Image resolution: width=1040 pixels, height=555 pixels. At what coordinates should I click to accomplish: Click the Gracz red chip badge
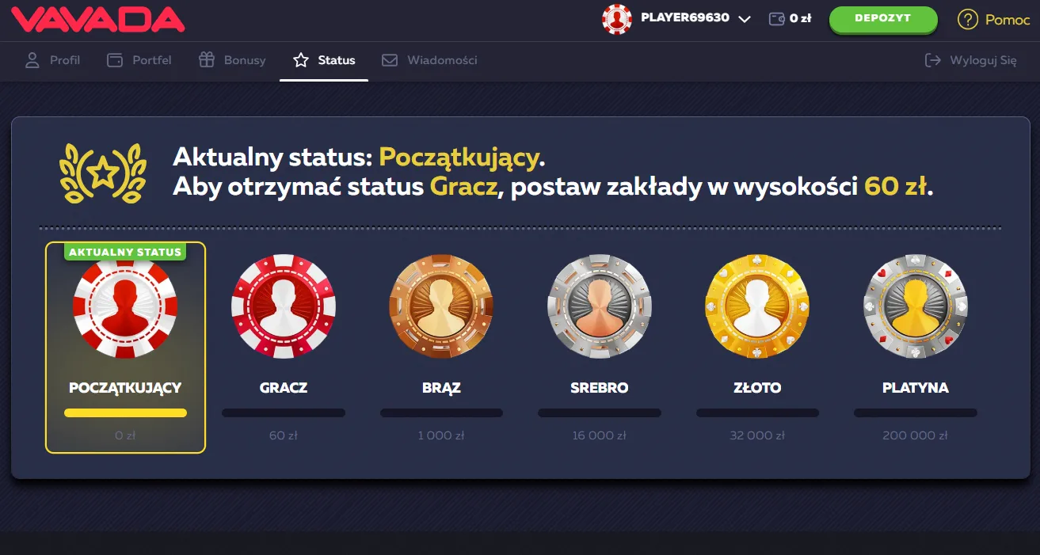coord(284,306)
